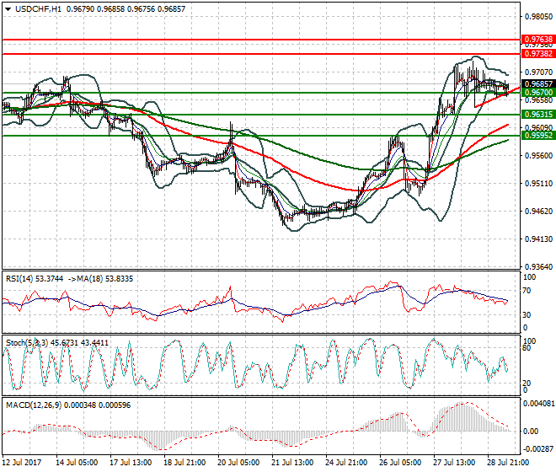Screen dimensions: 556x472
Task: Select the 21 Jul 13:00 time axis label
Action: [292, 463]
